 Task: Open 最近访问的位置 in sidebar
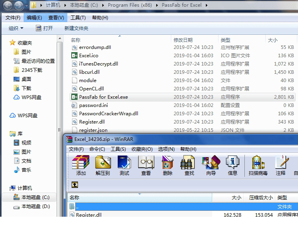[x=34, y=61]
